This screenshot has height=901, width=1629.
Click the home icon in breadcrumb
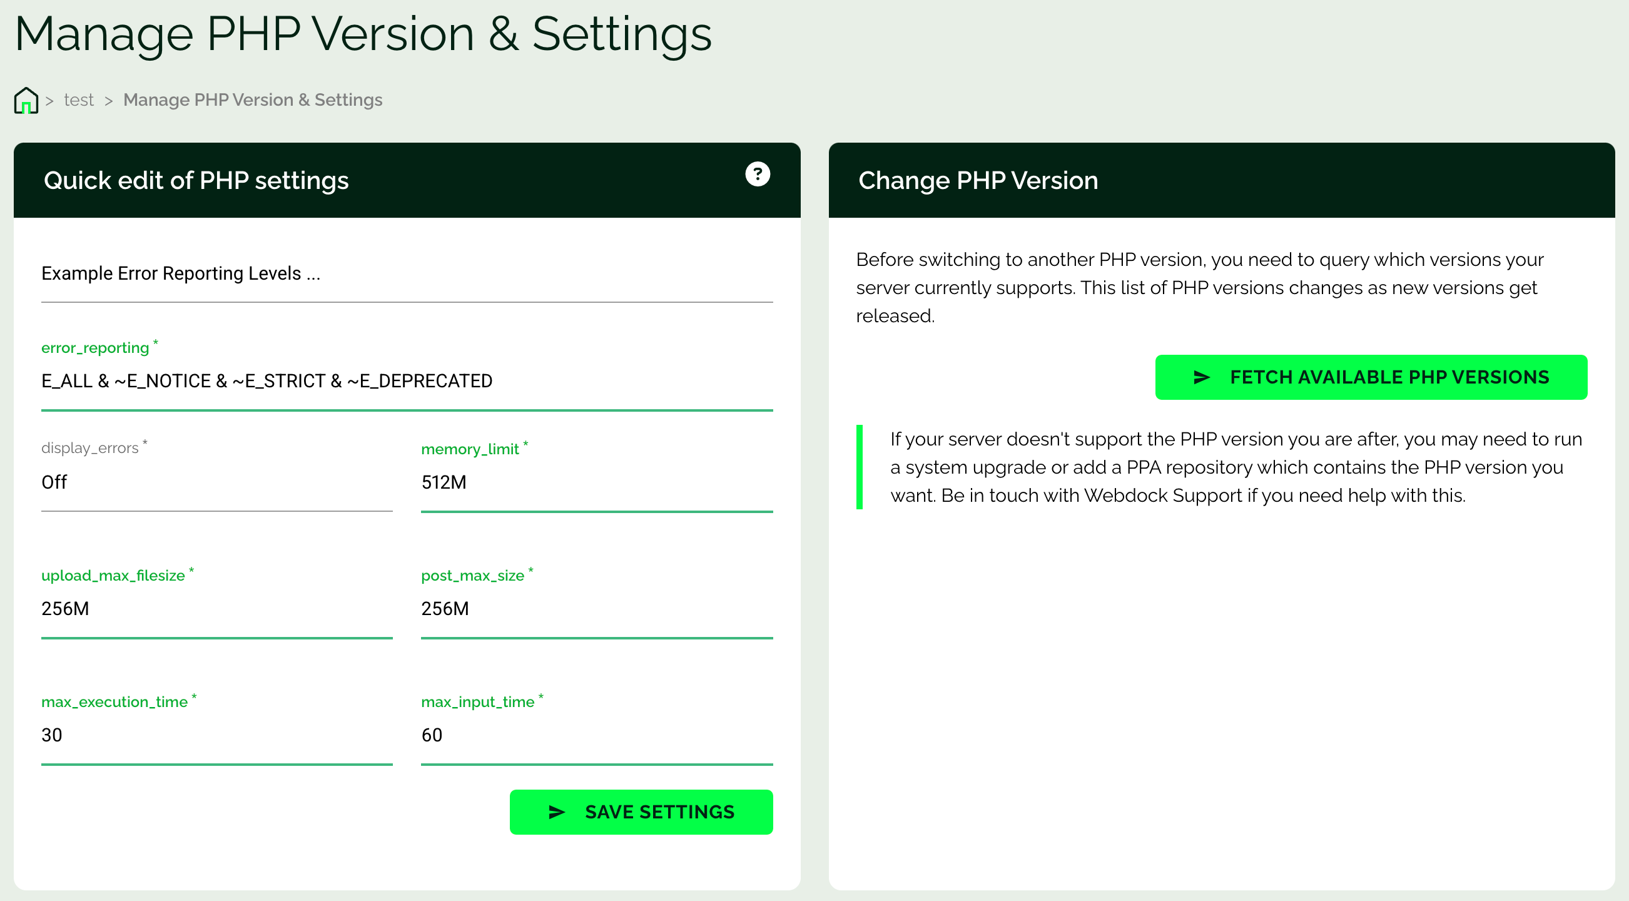[26, 100]
